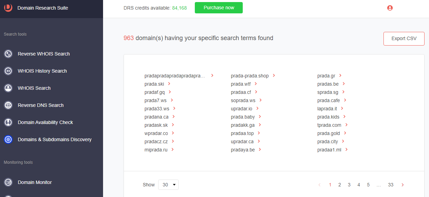The width and height of the screenshot is (429, 197).
Task: Export the results as CSV
Action: 404,38
